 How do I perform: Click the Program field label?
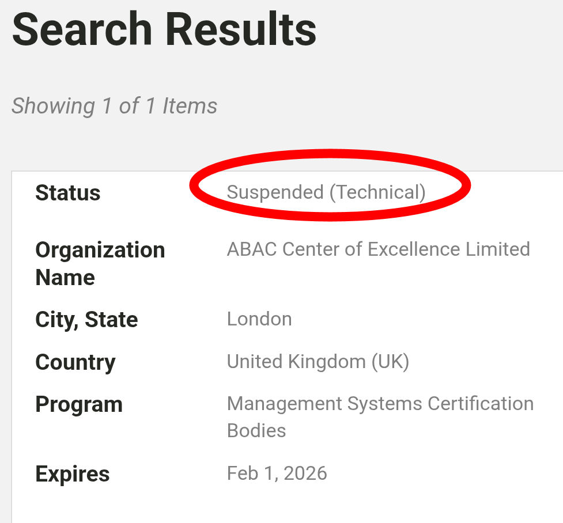(79, 404)
